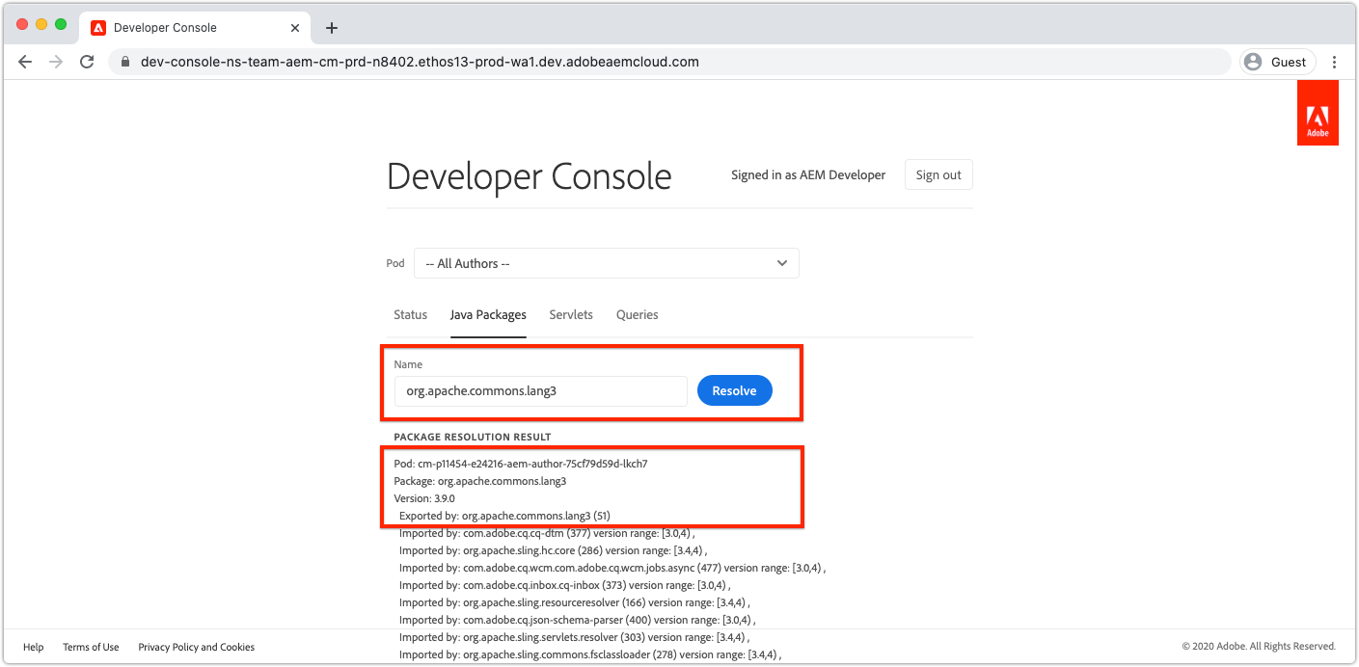Click the Imported by com.adobe.cq.cq-dtm line
Screen dimensions: 1359x667
coord(547,533)
